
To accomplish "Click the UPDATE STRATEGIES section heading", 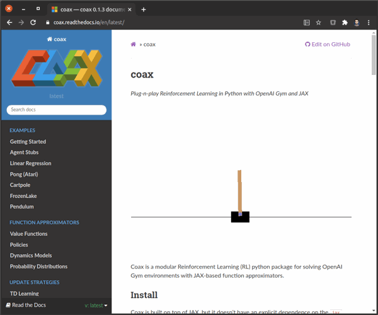I will pos(35,282).
